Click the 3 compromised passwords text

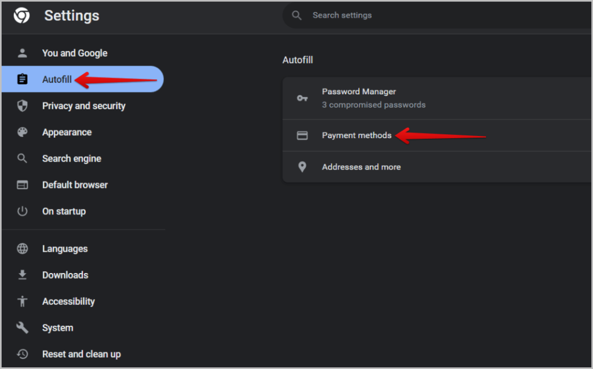(374, 105)
